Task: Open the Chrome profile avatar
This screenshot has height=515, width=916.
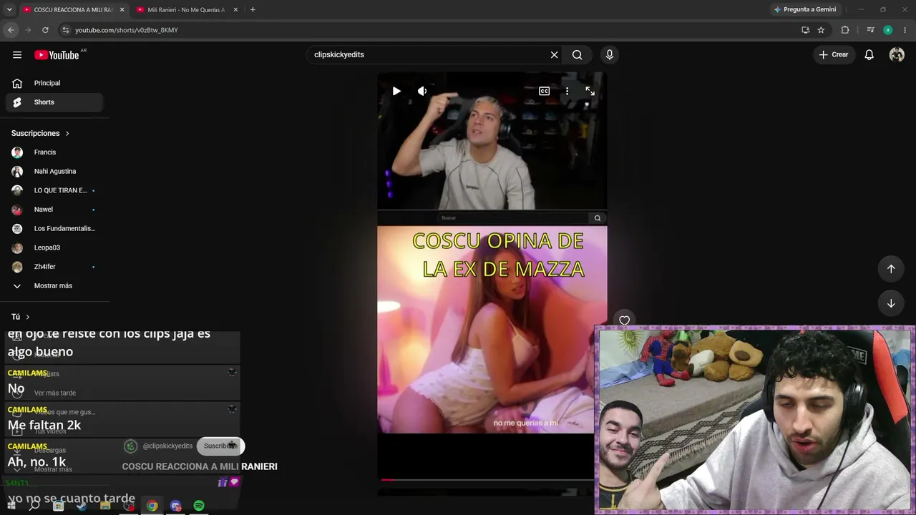Action: tap(888, 30)
